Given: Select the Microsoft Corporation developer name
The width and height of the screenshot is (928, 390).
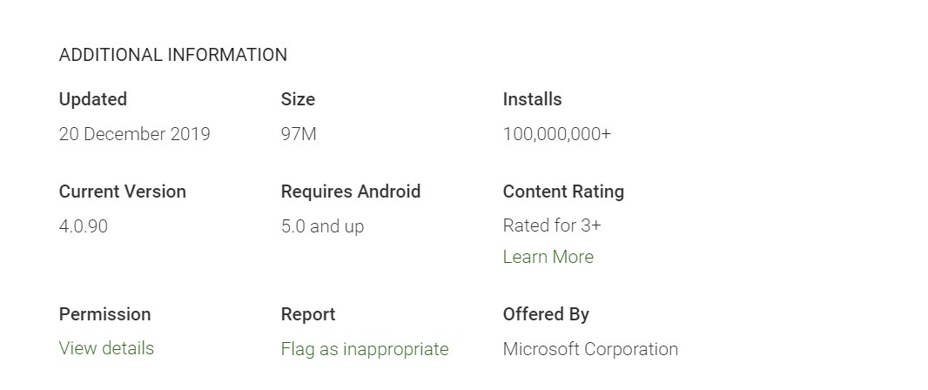Looking at the screenshot, I should (590, 349).
